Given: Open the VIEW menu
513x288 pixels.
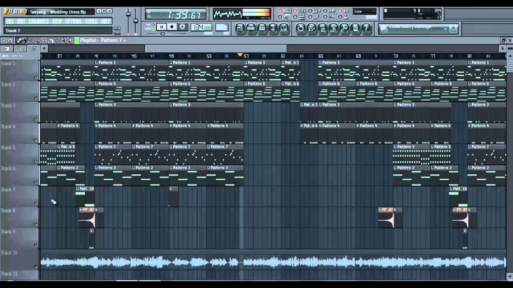Looking at the screenshot, I should click(57, 21).
